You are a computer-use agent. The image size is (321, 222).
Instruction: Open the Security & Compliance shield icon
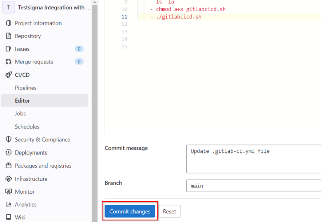(9, 139)
